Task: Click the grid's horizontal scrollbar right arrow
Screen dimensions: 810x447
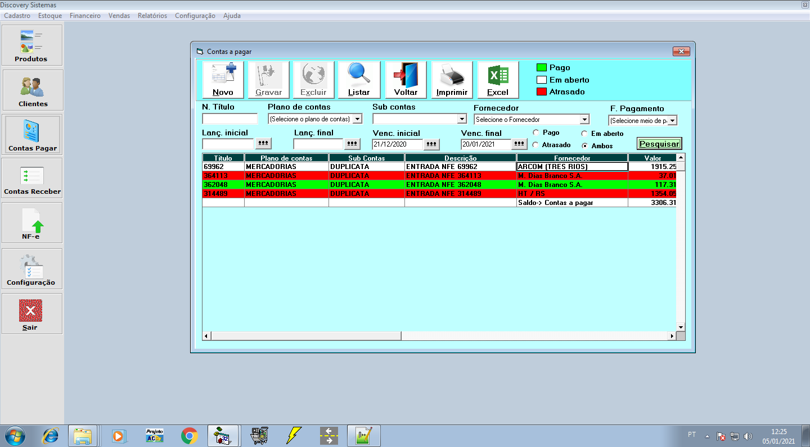Action: coord(672,336)
